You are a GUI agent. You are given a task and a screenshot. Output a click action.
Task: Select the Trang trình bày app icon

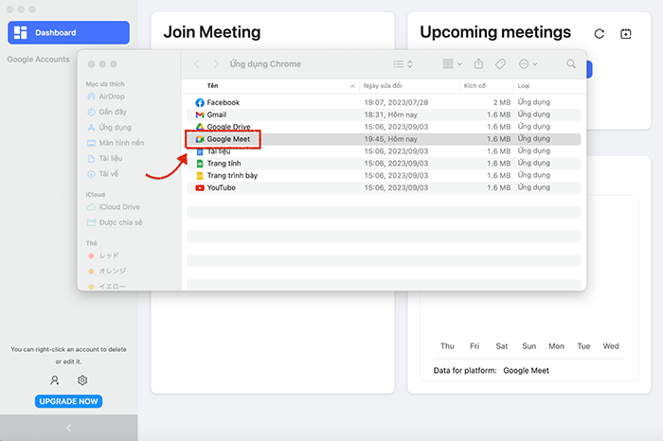tap(200, 176)
